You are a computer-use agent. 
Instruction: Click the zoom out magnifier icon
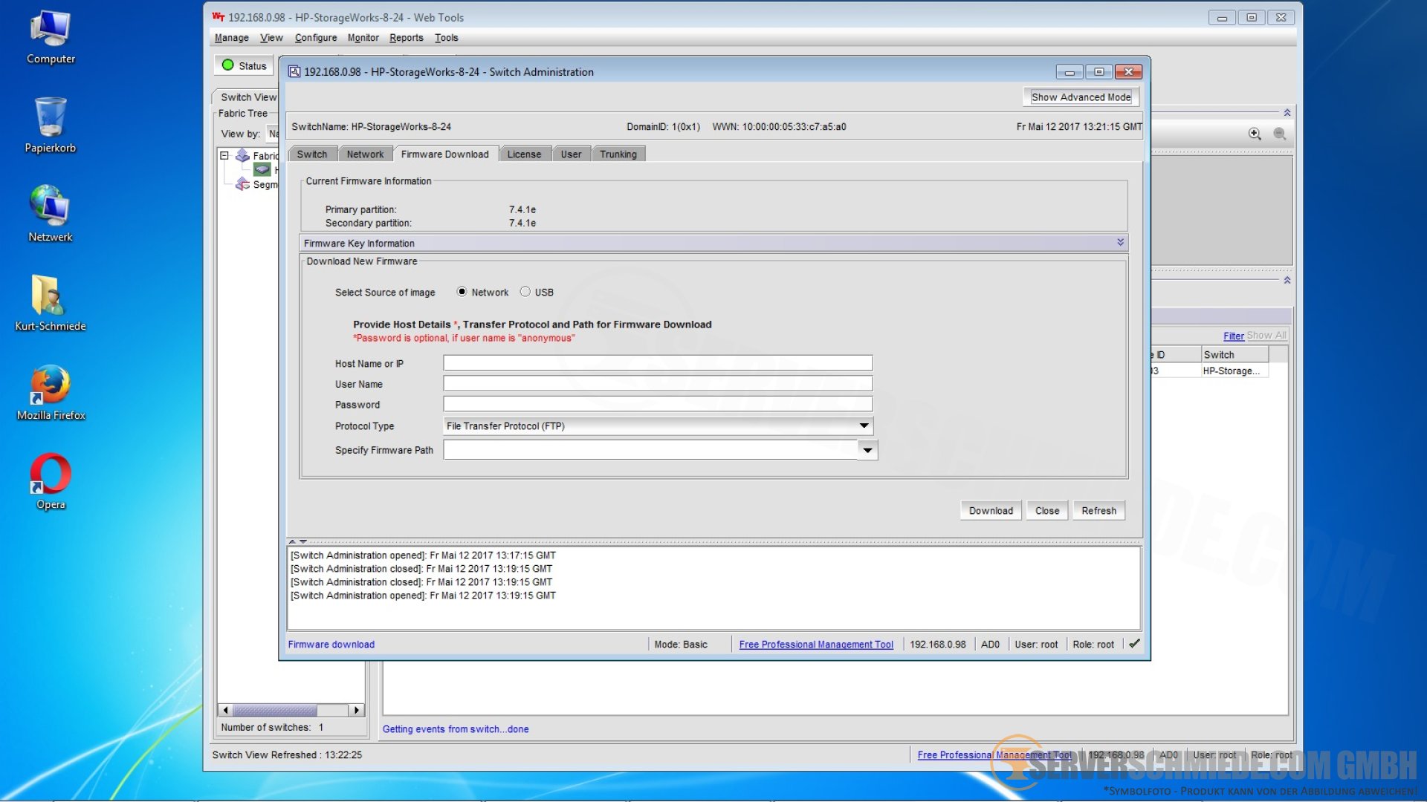[1280, 134]
